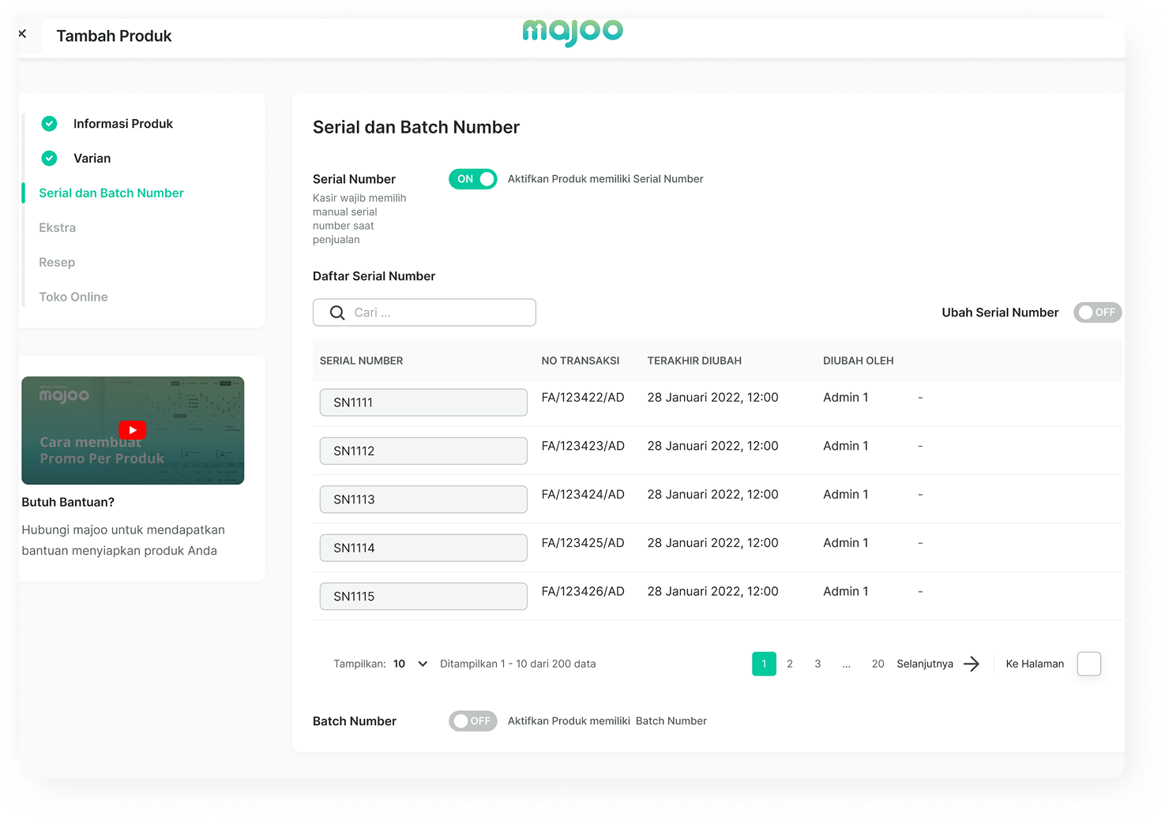Close the Tambah Produk dialog
Image resolution: width=1169 pixels, height=823 pixels.
pyautogui.click(x=22, y=33)
